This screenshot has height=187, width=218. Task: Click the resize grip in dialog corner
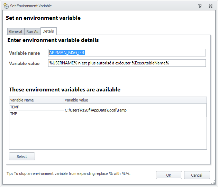coord(214,182)
